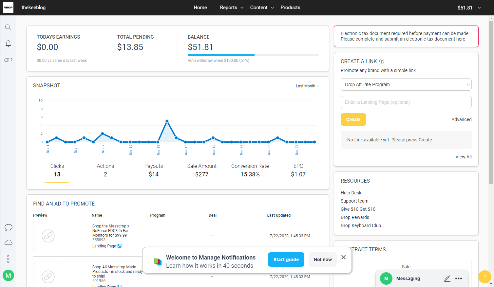
Task: Dismiss popup with Not now
Action: point(323,260)
